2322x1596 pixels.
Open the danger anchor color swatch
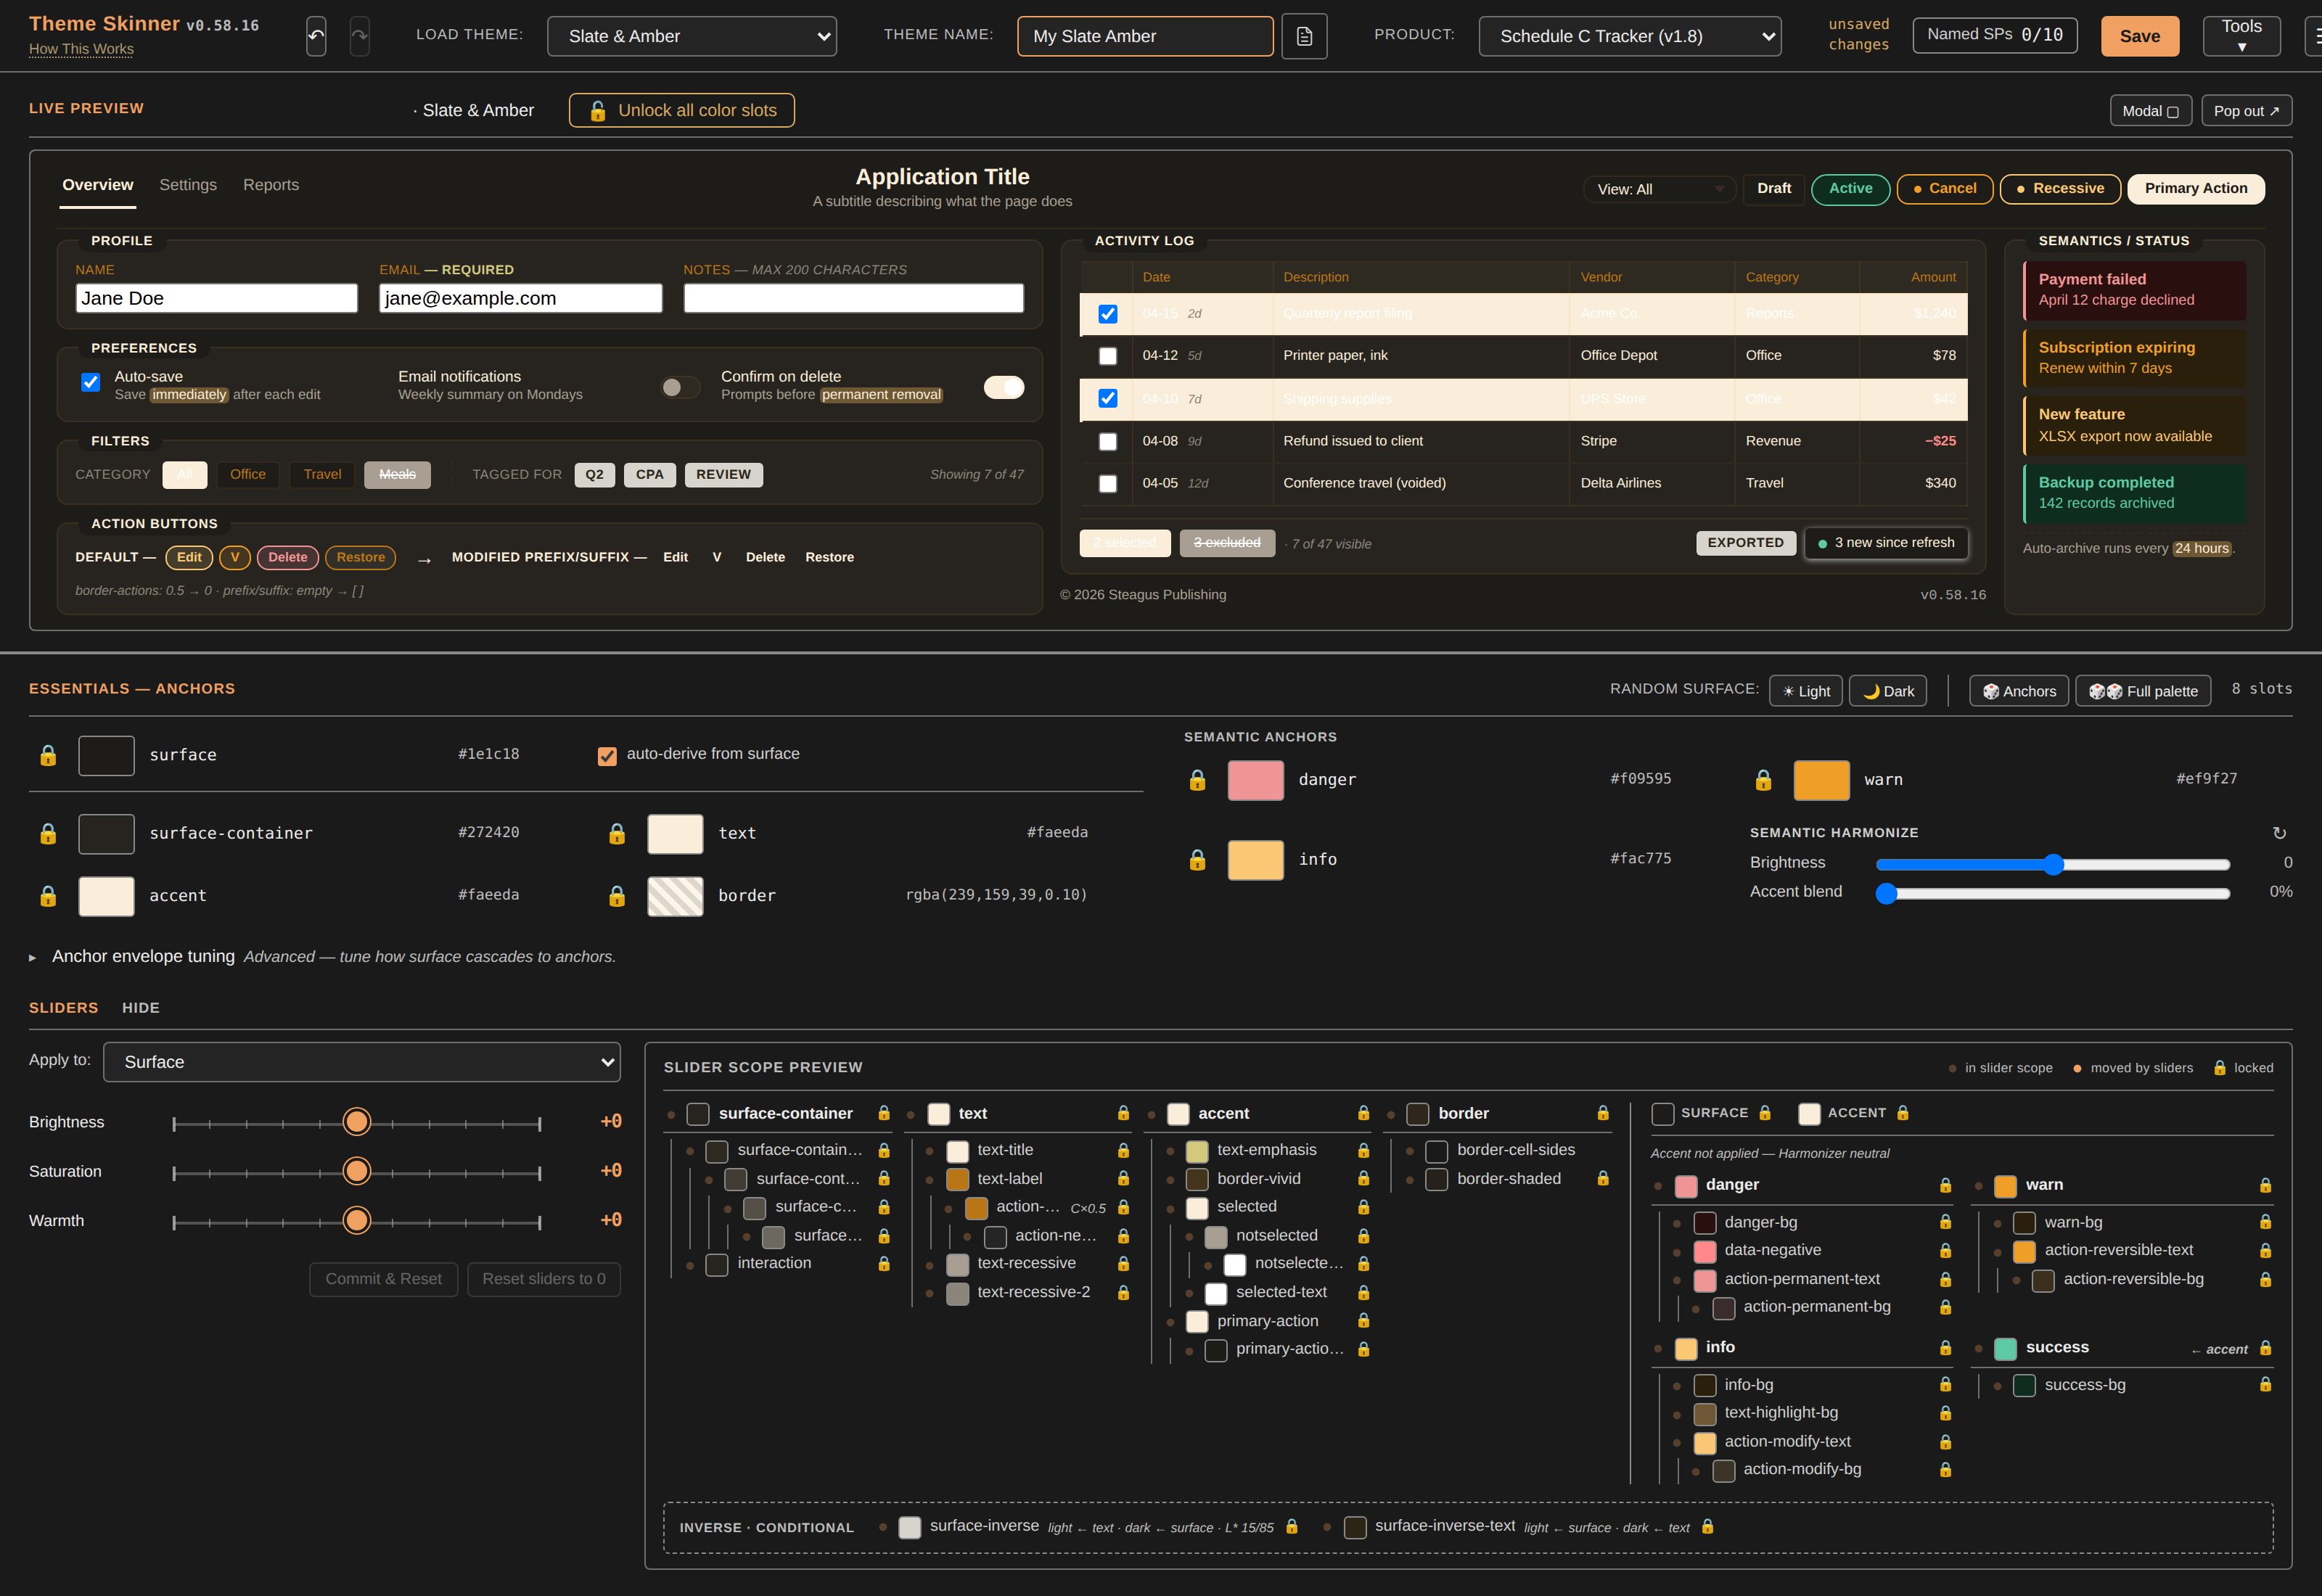pos(1255,780)
